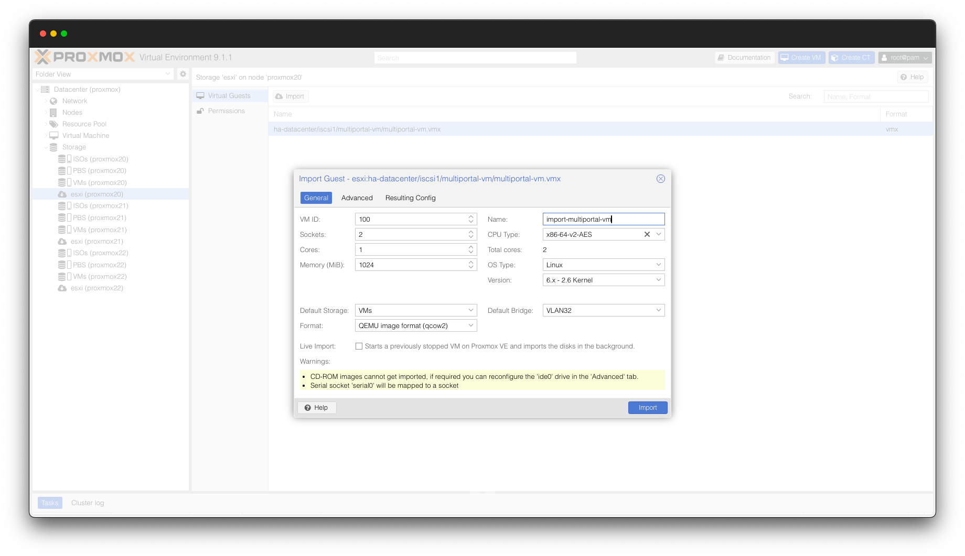Close the Import Guest dialog with circled X

click(x=660, y=179)
